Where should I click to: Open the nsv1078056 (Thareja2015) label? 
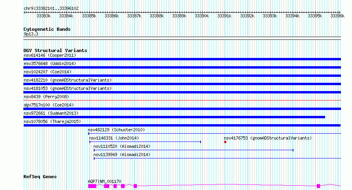[52, 121]
